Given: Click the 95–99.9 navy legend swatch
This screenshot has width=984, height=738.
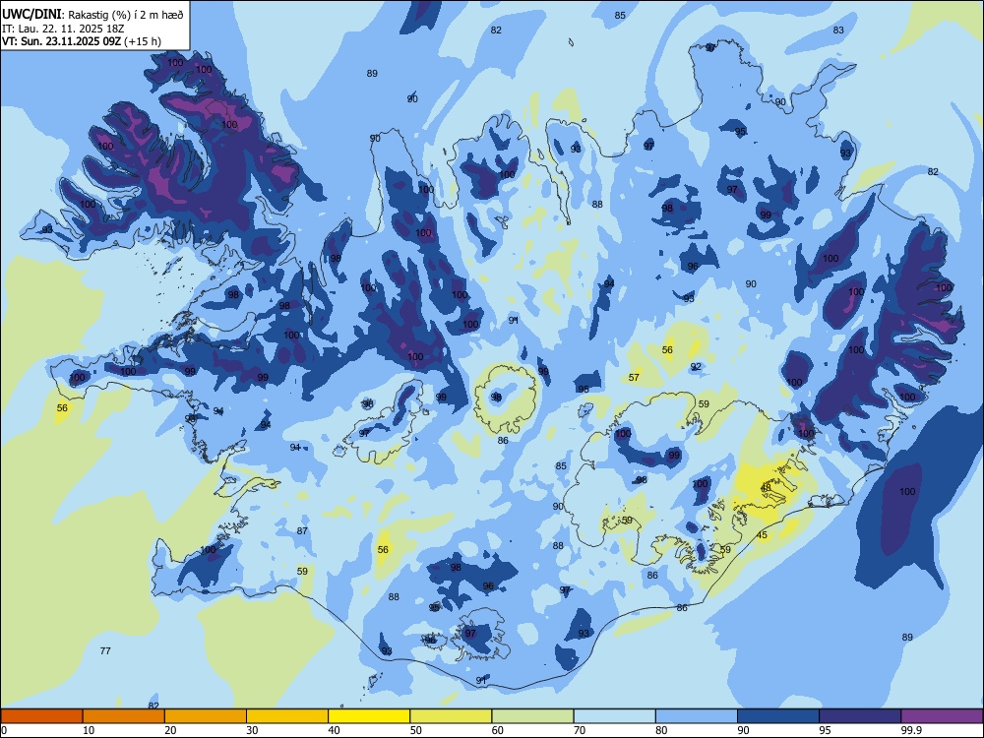Looking at the screenshot, I should click(860, 716).
